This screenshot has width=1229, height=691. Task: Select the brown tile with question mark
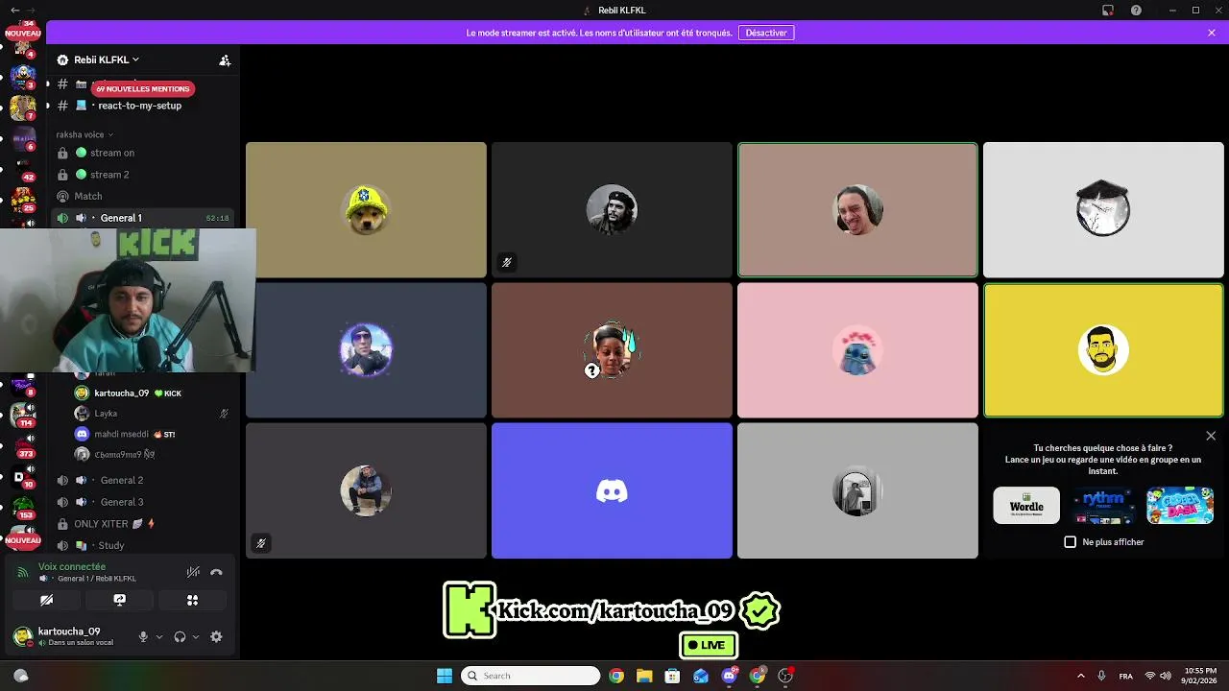(612, 350)
